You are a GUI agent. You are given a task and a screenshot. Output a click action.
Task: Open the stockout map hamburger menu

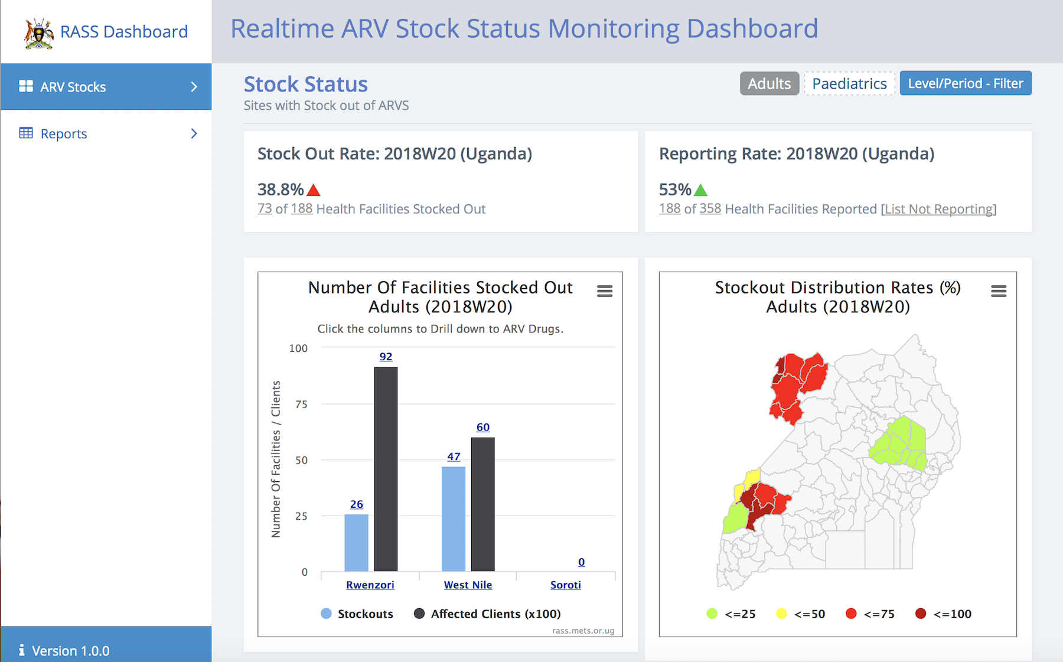[998, 291]
